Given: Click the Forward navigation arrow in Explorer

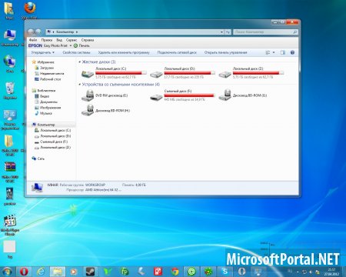Looking at the screenshot, I should (38, 32).
